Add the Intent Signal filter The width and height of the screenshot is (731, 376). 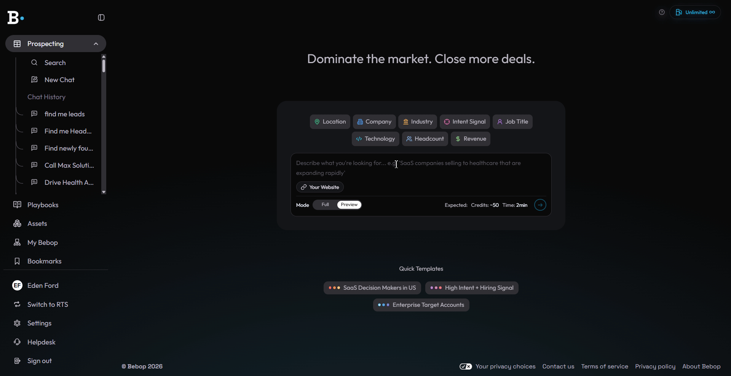point(465,122)
